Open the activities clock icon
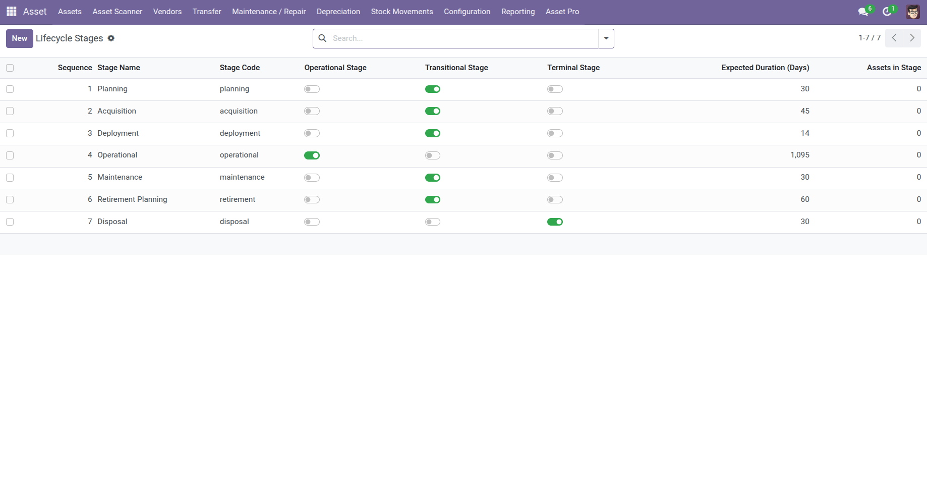 [x=887, y=12]
